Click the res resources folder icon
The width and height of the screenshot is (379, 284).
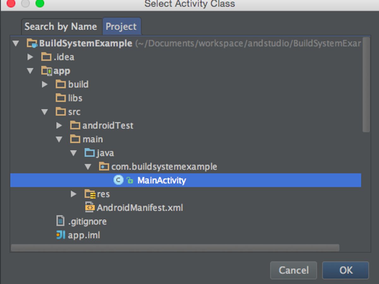(90, 194)
